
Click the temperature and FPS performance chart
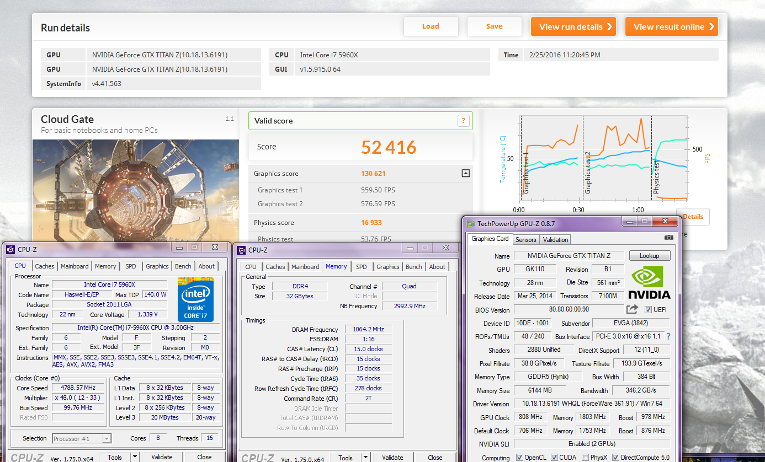tap(604, 158)
